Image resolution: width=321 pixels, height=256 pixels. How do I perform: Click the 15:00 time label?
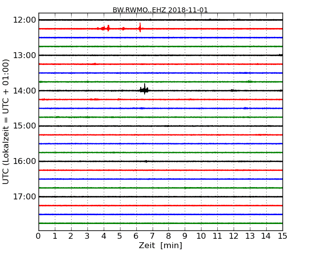tap(24, 126)
